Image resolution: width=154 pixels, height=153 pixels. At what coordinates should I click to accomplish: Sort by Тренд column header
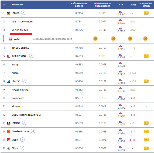(x=133, y=5)
